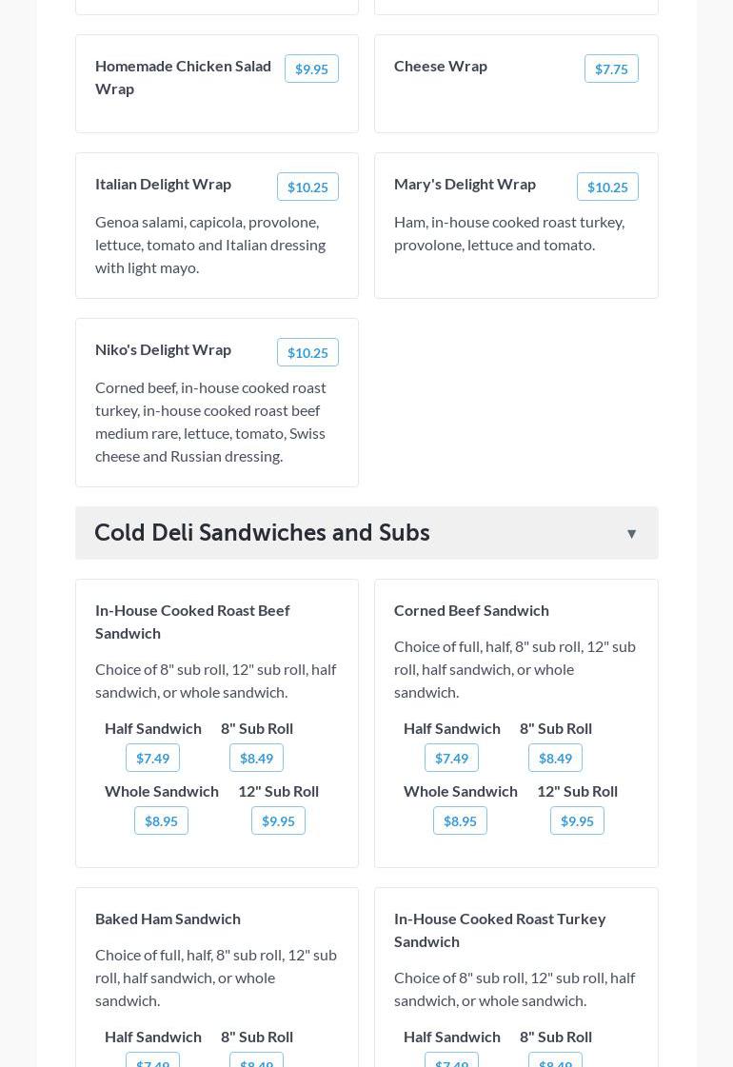Open the Niko's Delight Wrap item title

163,349
